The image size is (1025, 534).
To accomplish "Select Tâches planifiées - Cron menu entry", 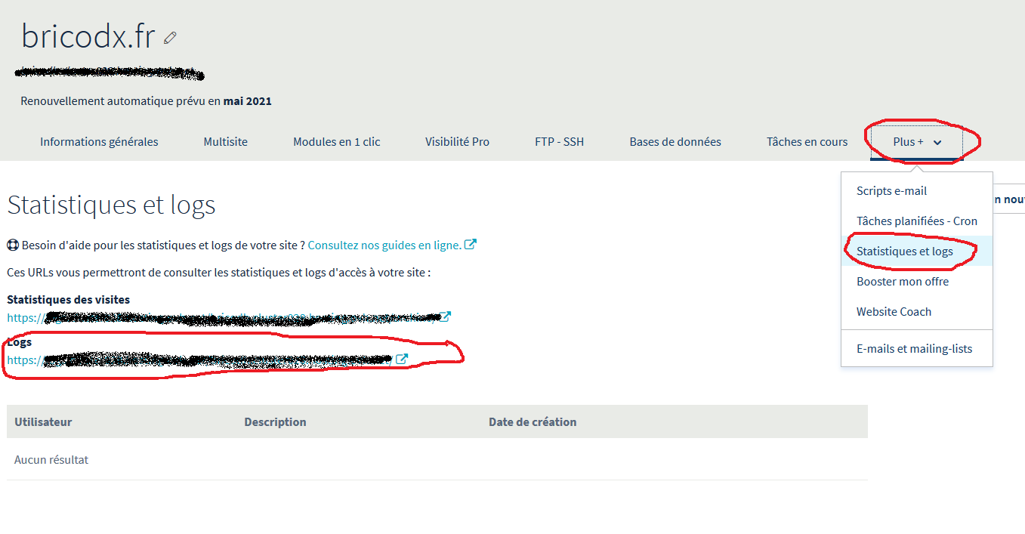I will [916, 221].
